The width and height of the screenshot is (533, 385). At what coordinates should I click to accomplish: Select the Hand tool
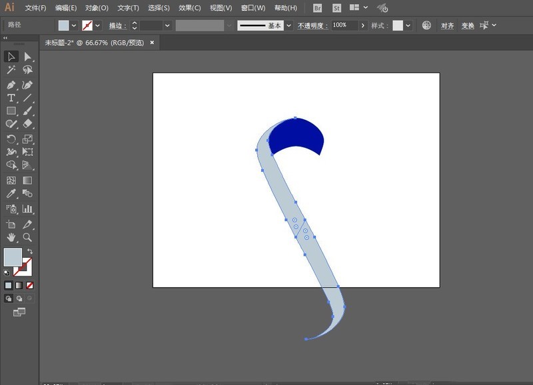pos(11,236)
